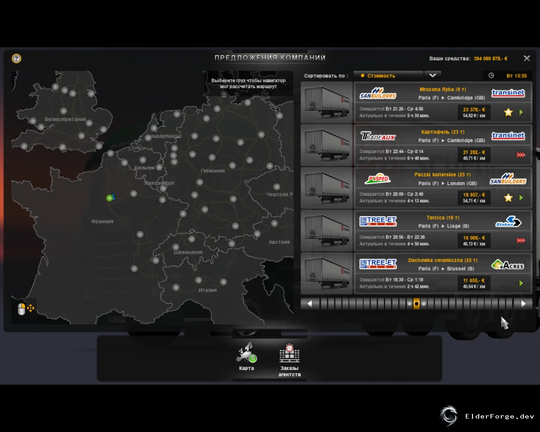This screenshot has height=432, width=540.
Task: Click the Paris to Brussel route text
Action: tap(446, 269)
